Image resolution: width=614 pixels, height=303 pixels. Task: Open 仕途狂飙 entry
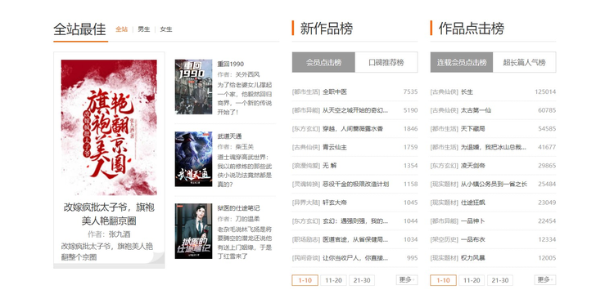click(x=473, y=203)
